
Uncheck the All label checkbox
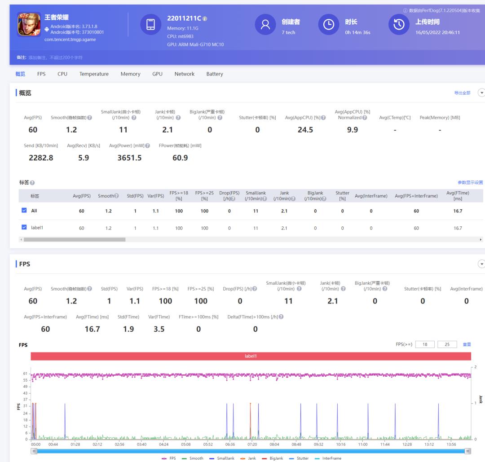coord(24,211)
